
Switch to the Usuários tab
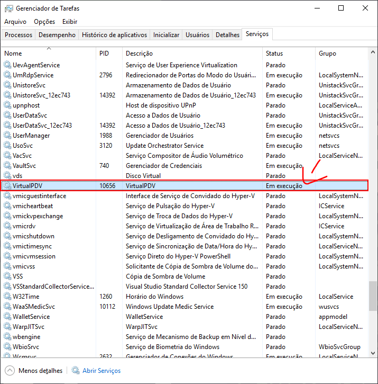point(197,35)
